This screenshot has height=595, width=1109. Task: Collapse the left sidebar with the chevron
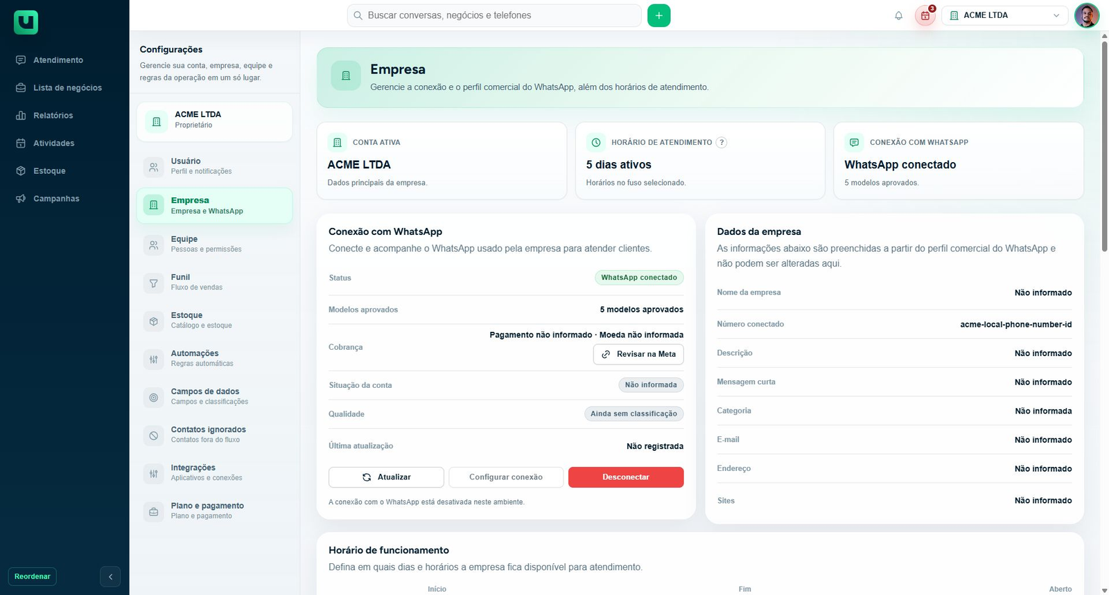point(110,576)
